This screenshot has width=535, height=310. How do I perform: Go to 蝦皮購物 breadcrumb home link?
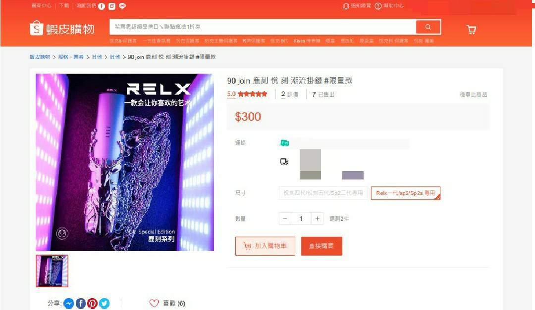pyautogui.click(x=40, y=57)
